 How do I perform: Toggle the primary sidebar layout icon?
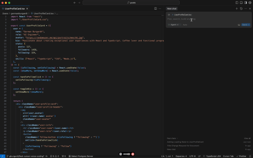pyautogui.click(x=237, y=3)
